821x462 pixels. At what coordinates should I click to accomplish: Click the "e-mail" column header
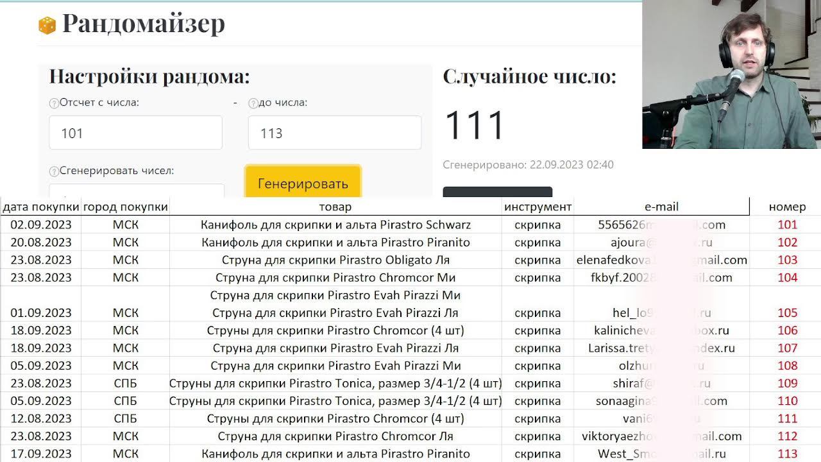pos(661,207)
